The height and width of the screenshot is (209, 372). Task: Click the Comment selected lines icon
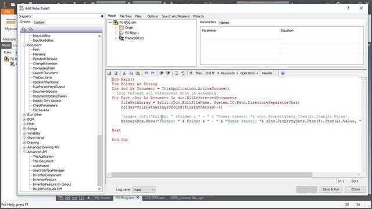(176, 73)
